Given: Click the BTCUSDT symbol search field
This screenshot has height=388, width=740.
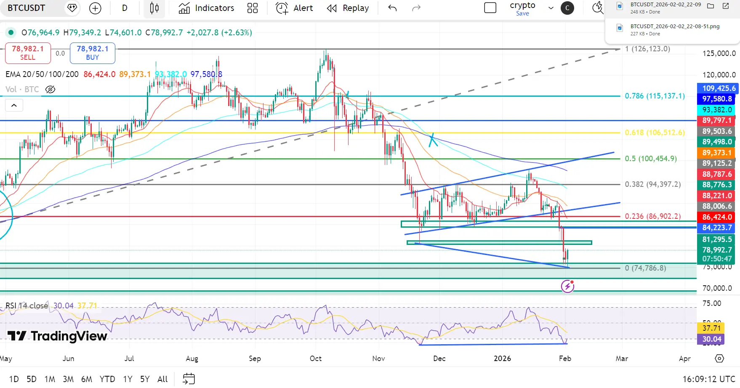Looking at the screenshot, I should [27, 8].
